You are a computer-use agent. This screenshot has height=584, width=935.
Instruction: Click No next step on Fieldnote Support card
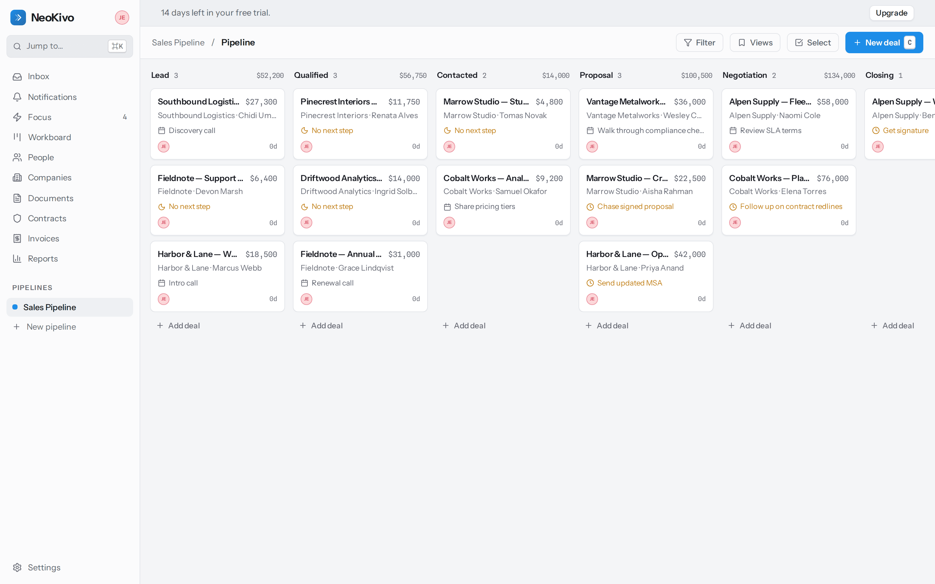(x=189, y=207)
